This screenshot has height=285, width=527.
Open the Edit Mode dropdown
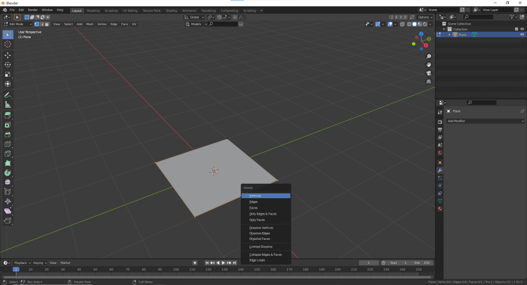tap(17, 24)
